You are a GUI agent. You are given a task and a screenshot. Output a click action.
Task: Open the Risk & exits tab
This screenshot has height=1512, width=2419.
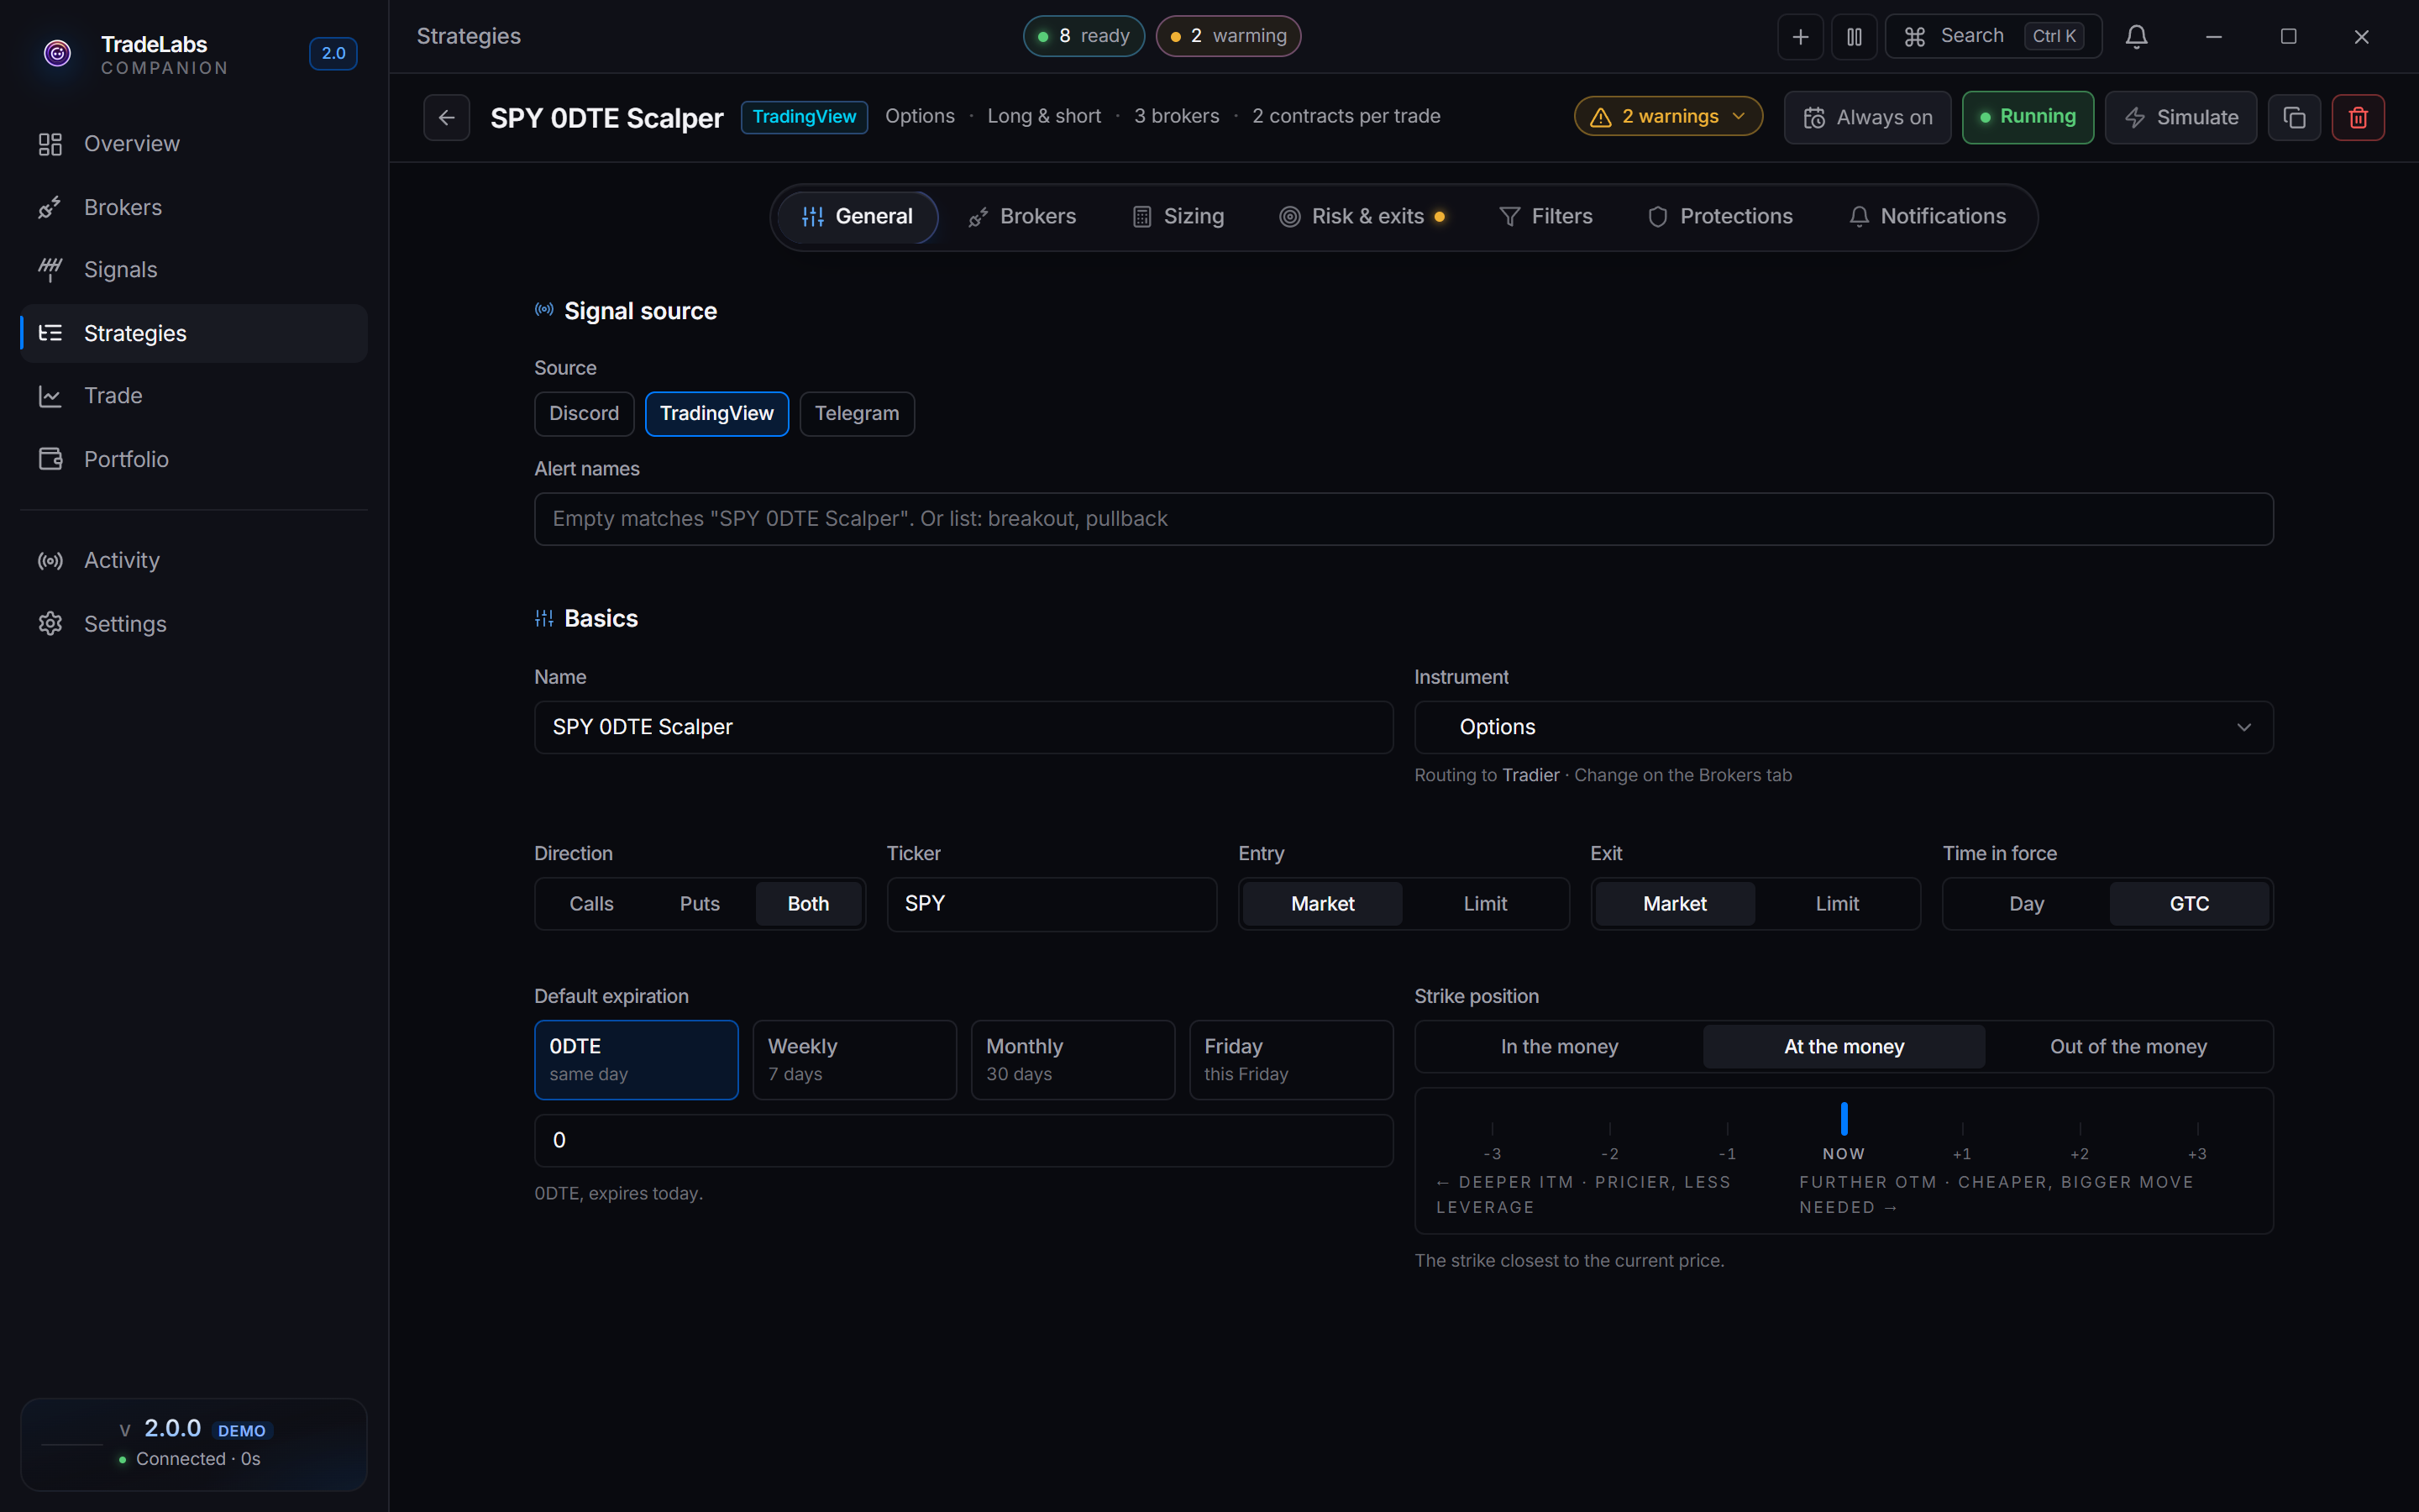pyautogui.click(x=1362, y=217)
